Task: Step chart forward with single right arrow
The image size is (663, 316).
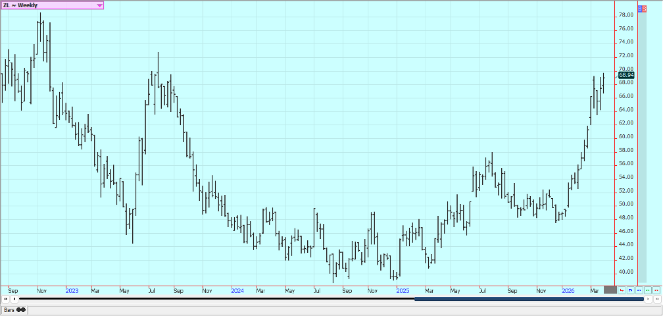Action: 649,299
